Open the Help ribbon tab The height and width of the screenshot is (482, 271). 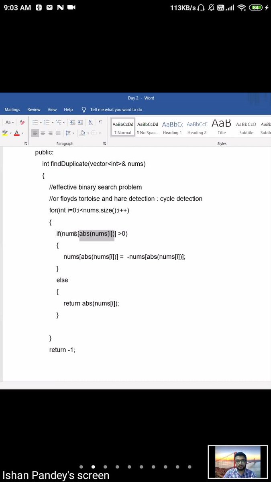pos(68,110)
